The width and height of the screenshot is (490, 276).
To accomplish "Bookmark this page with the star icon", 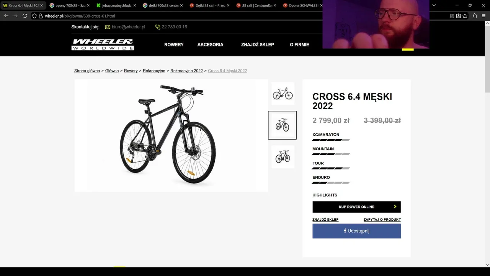I will coord(465,16).
